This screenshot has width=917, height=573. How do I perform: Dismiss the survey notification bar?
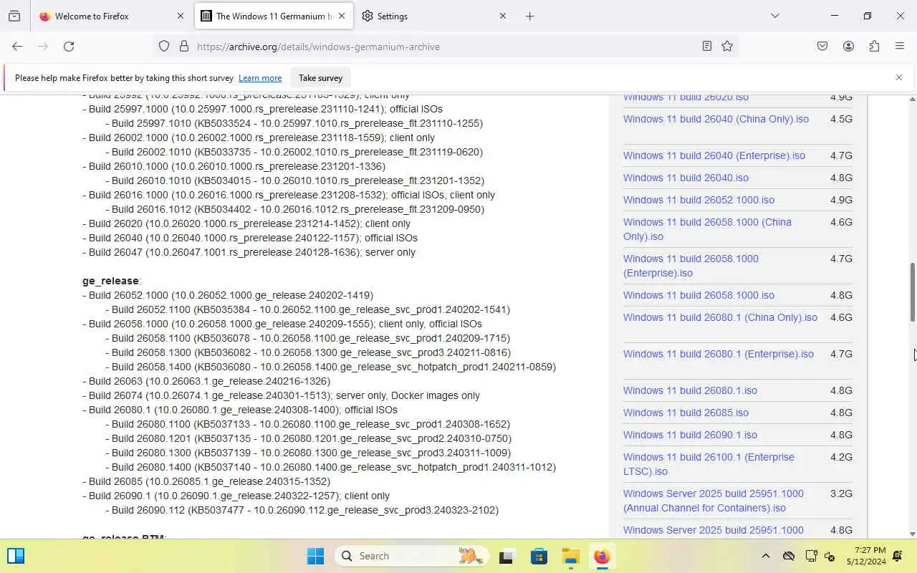[898, 77]
